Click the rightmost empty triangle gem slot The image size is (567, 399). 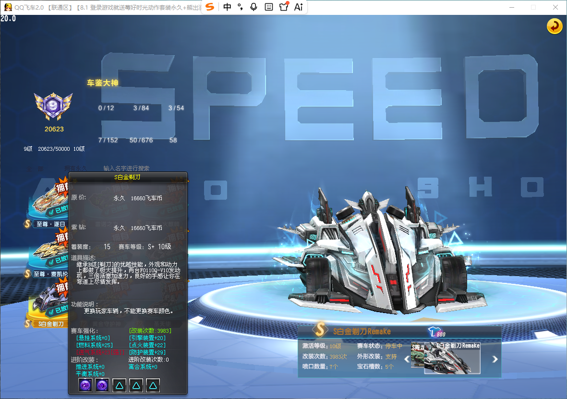(x=153, y=385)
